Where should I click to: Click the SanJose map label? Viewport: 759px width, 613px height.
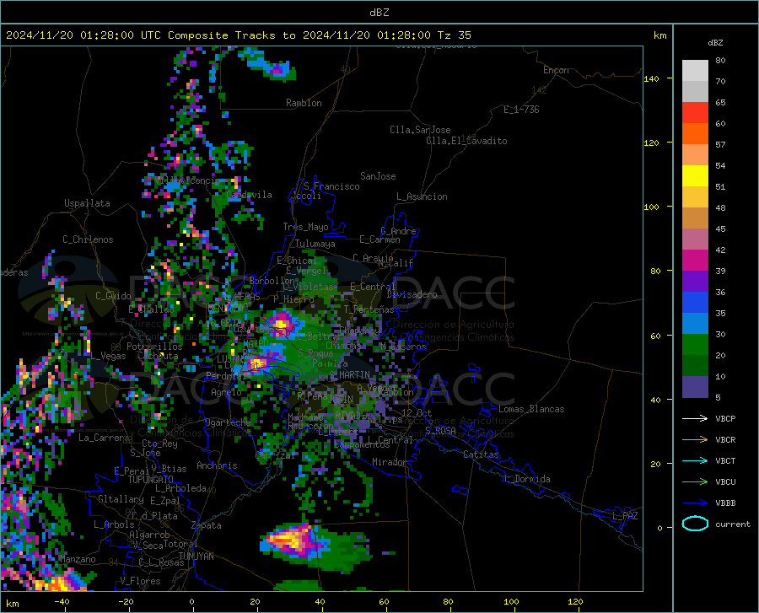pyautogui.click(x=378, y=176)
